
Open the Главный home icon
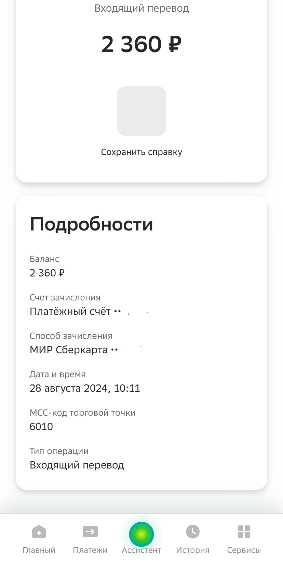[x=39, y=532]
